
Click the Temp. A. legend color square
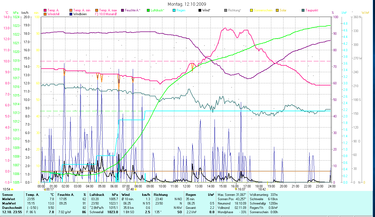(45, 11)
